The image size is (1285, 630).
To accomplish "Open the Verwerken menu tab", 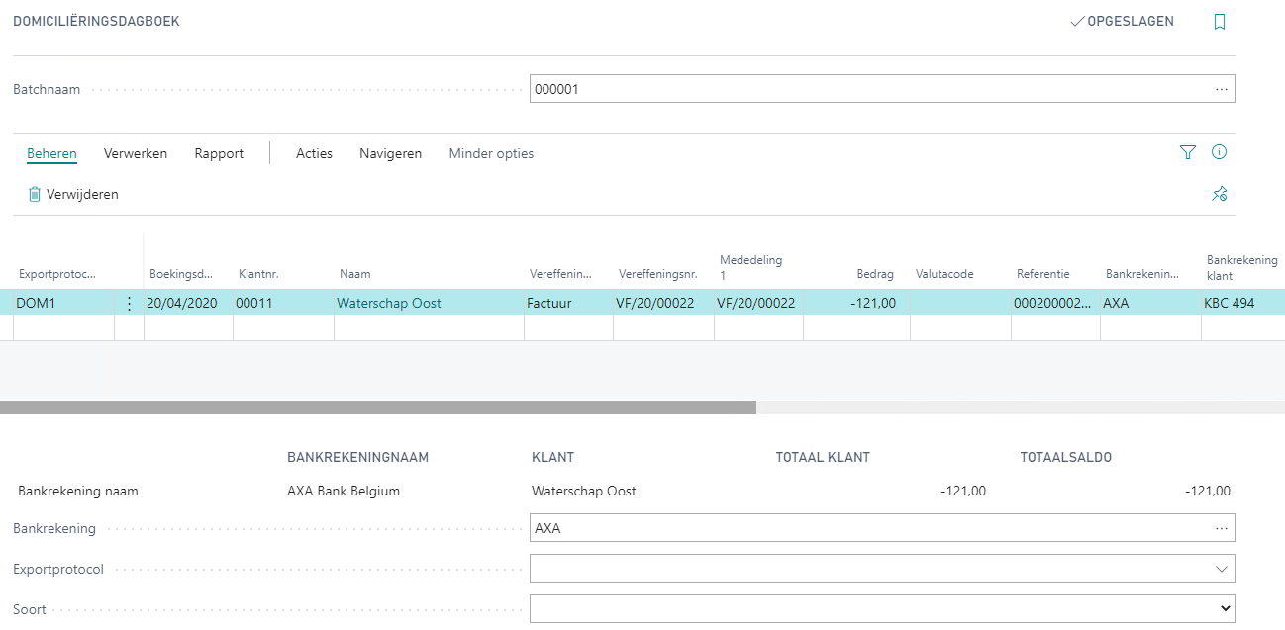I will click(136, 153).
